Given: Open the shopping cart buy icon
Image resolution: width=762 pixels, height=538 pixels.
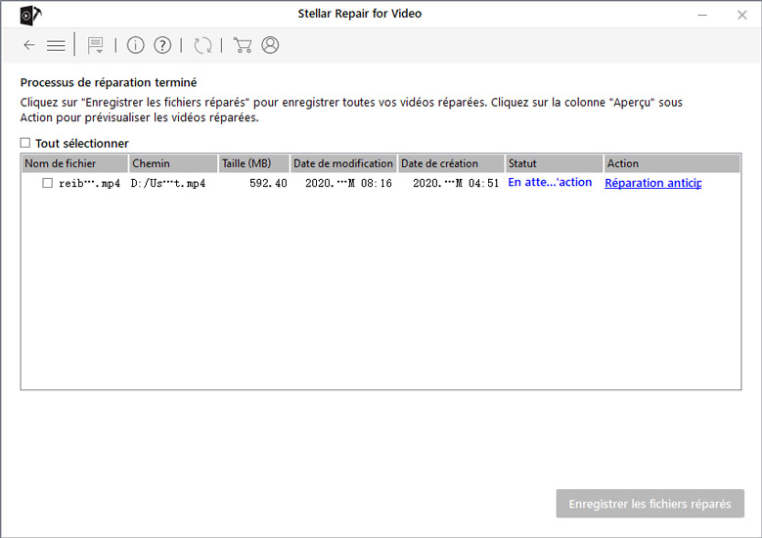Looking at the screenshot, I should pos(243,45).
